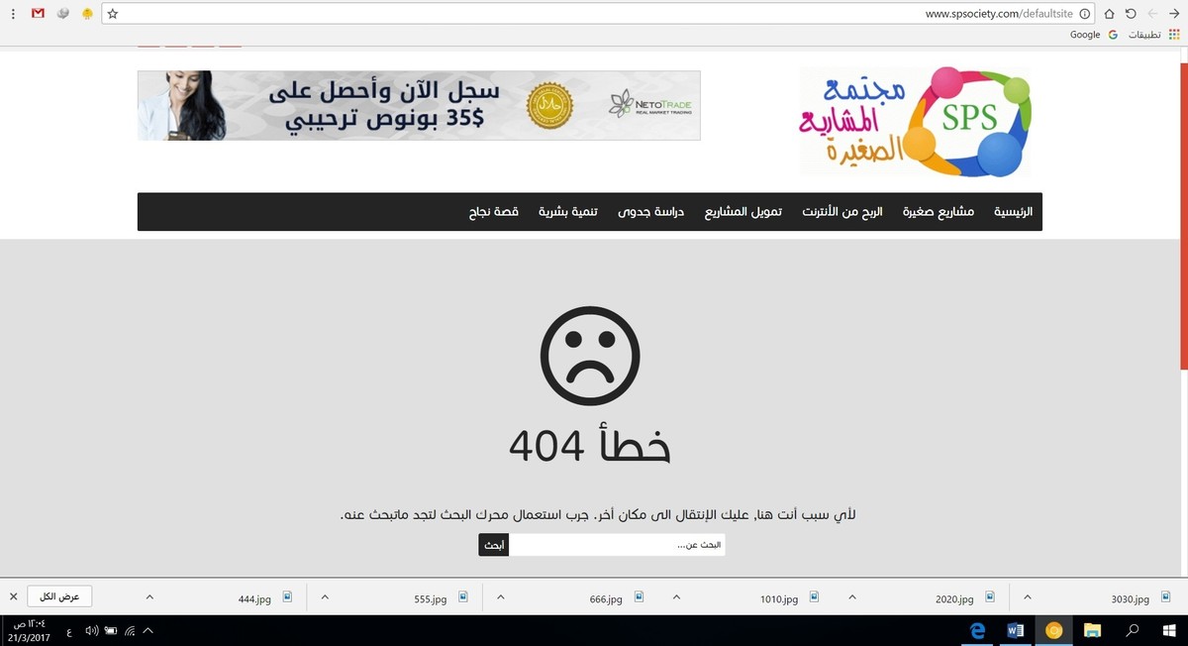Click the Gmail extension icon
Viewport: 1188px width, 646px height.
pos(38,14)
